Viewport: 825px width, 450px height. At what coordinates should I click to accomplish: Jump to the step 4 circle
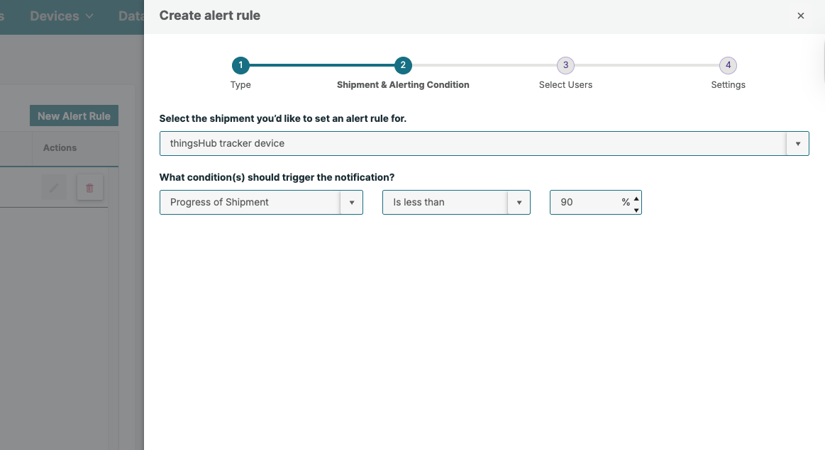click(x=728, y=65)
